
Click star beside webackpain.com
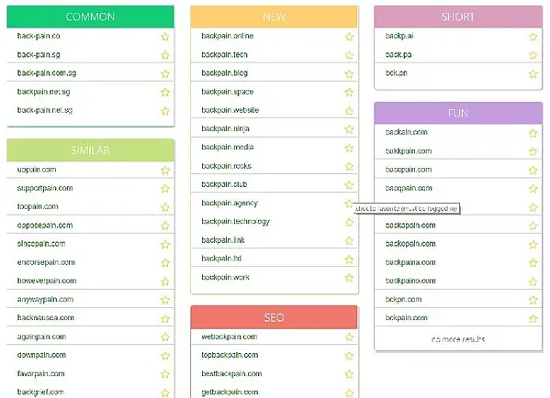coord(349,337)
